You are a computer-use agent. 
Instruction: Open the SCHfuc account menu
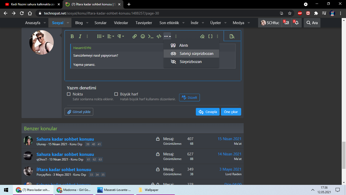pyautogui.click(x=270, y=23)
